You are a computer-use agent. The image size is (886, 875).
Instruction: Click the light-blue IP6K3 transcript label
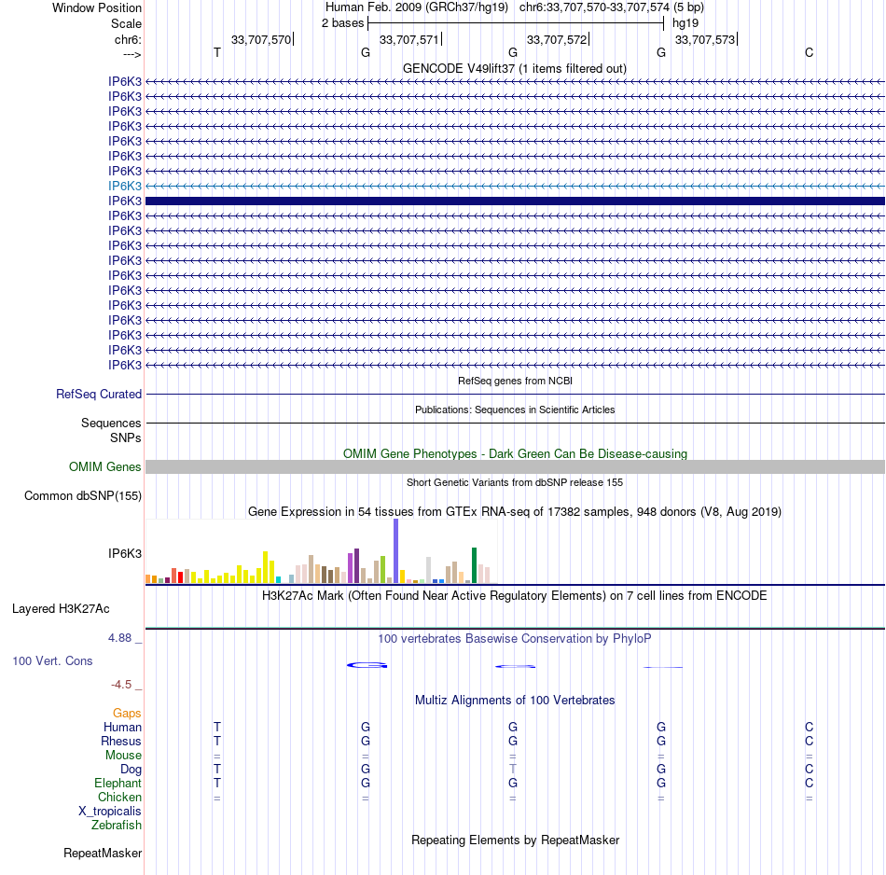pyautogui.click(x=125, y=186)
